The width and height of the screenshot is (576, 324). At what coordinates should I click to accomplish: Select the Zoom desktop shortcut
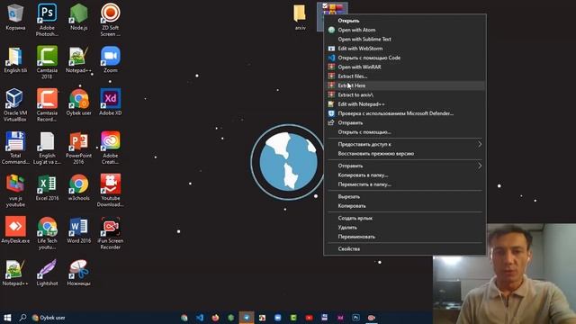point(110,59)
